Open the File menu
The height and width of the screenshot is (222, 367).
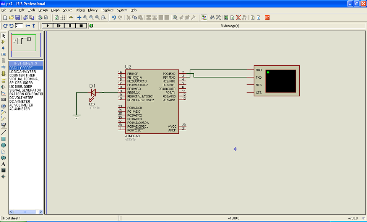[x=4, y=10]
